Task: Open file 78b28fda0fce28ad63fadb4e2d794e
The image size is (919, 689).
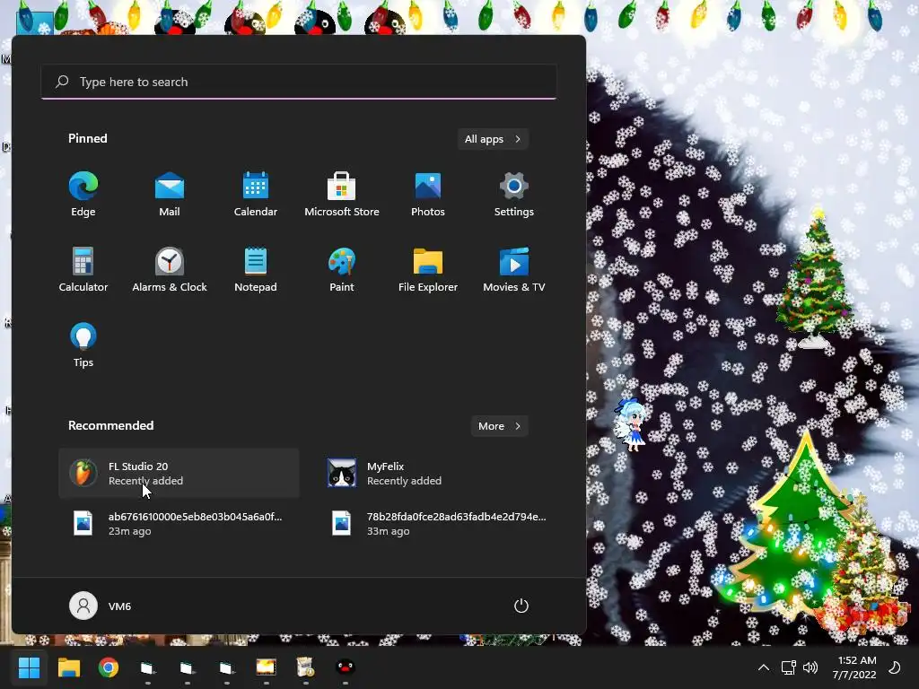Action: (x=437, y=523)
